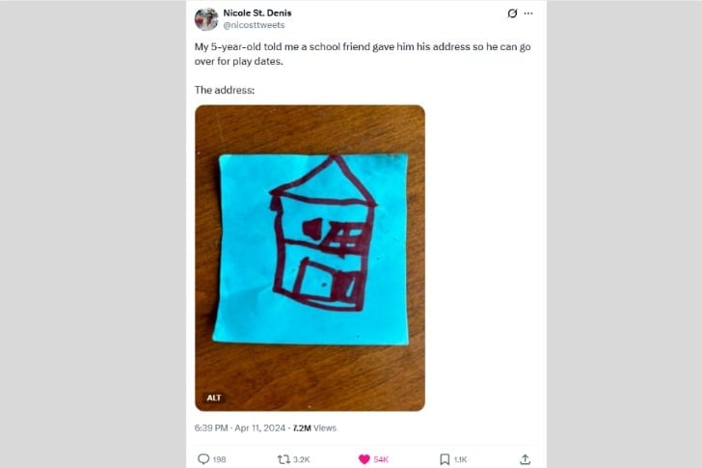Open Nicole St. Denis display name link
The image size is (702, 468).
pyautogui.click(x=257, y=13)
